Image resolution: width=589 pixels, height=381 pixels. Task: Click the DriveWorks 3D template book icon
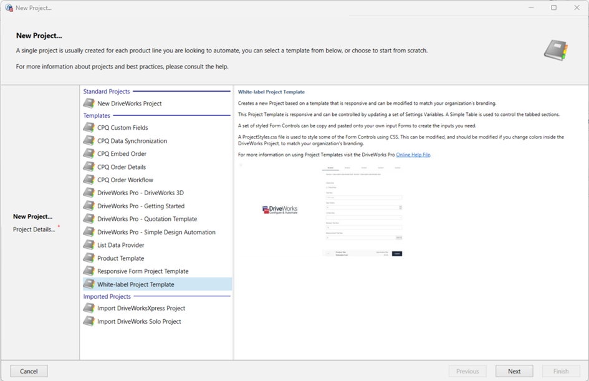click(x=89, y=193)
